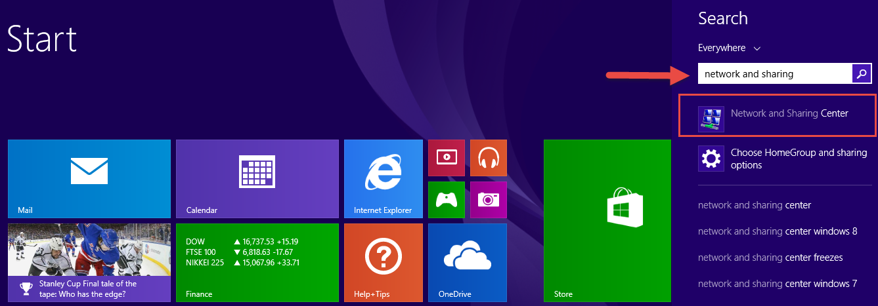This screenshot has height=306, width=878.
Task: Select suggestion 'network and sharing center windows 8'
Action: (778, 231)
